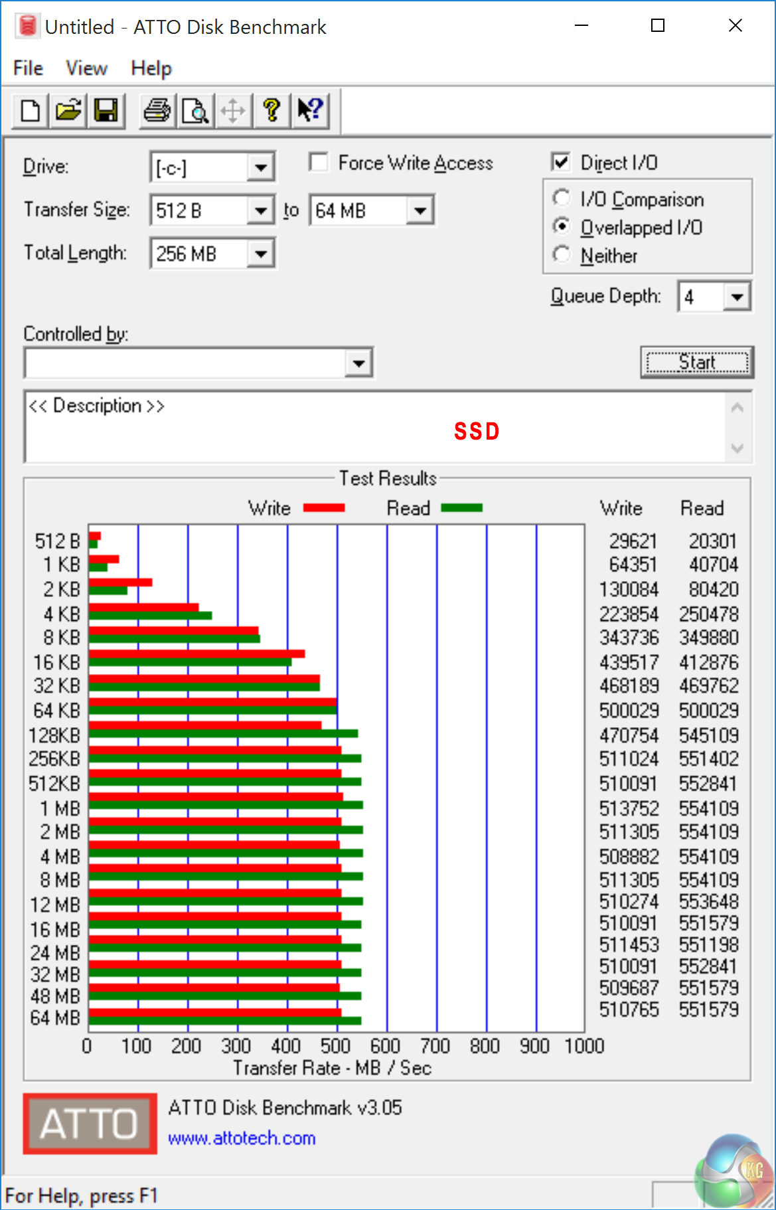Toggle the Force Write Access checkbox

point(319,162)
